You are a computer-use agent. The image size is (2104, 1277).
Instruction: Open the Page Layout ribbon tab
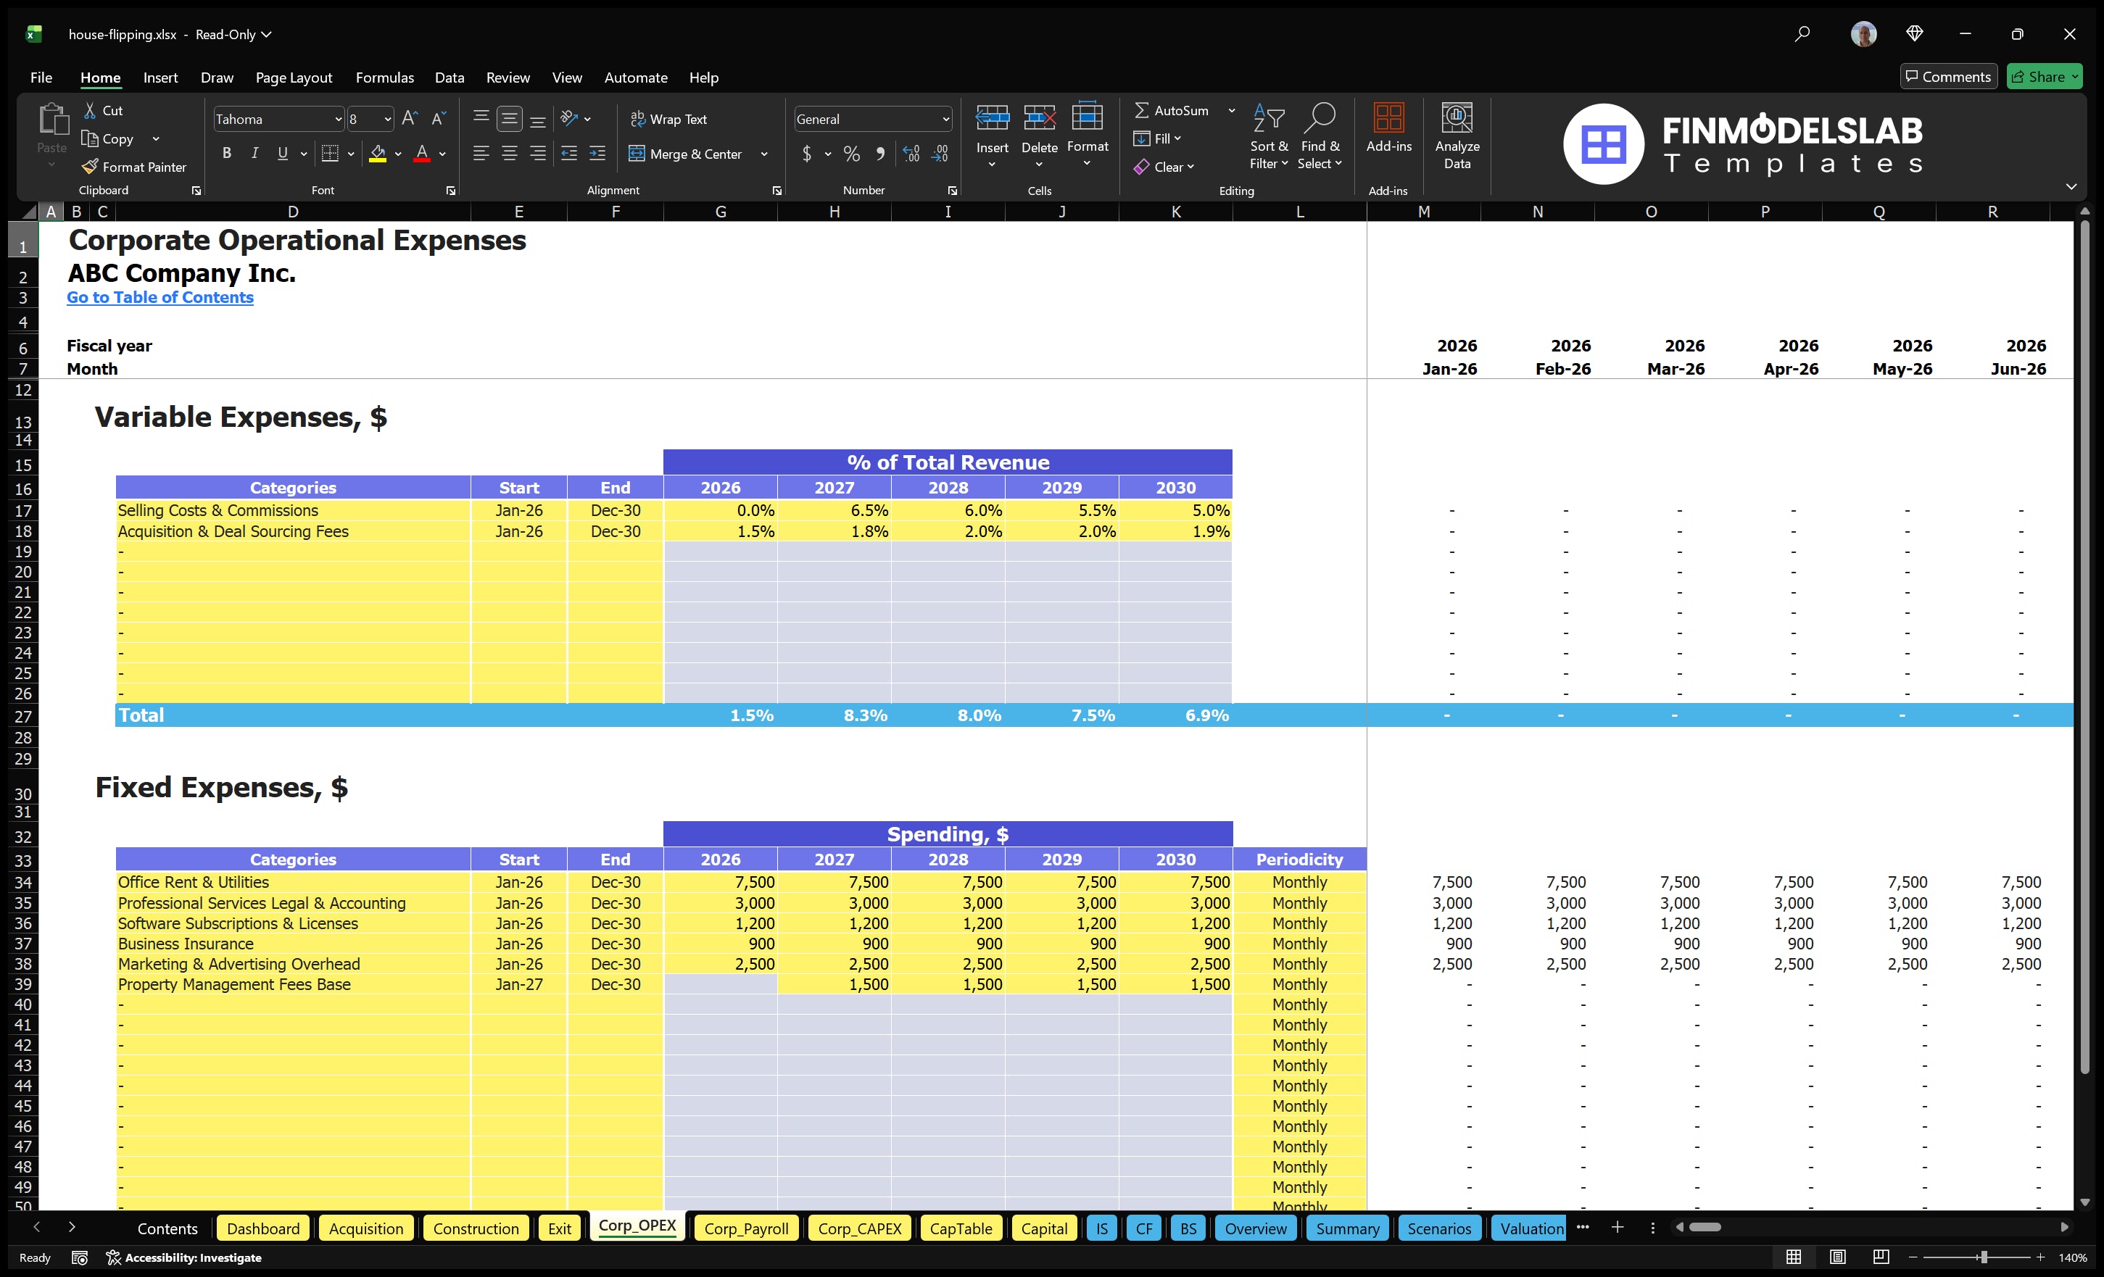pyautogui.click(x=294, y=78)
